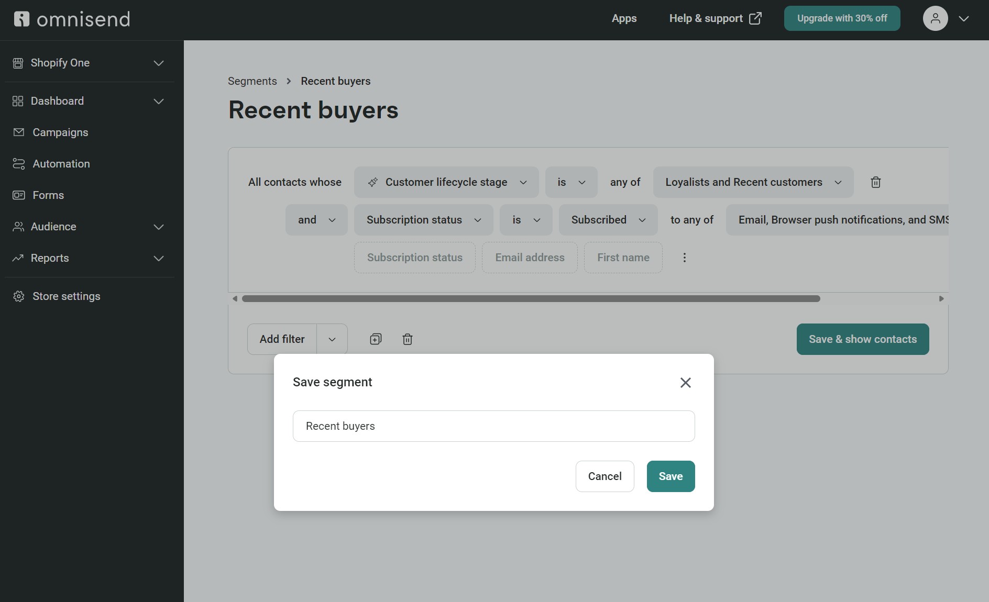Delete the filter group via trash icon
The height and width of the screenshot is (602, 989).
click(x=408, y=339)
